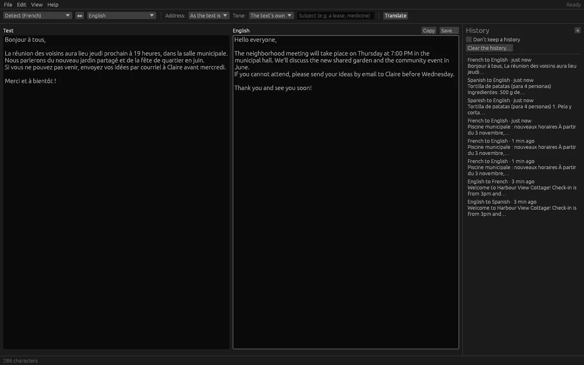Open history entry with "Ingredientes: 500 g de…"
Screen dimensions: 584x365
click(x=523, y=86)
